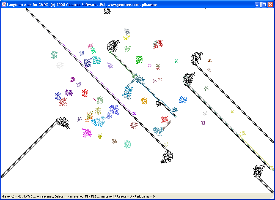This screenshot has width=275, height=200.
Task: Click the bright blue cluster between highways
Action: click(183, 100)
